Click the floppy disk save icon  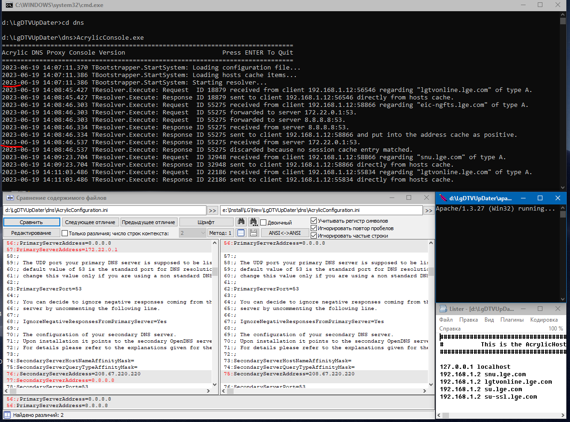[x=253, y=233]
